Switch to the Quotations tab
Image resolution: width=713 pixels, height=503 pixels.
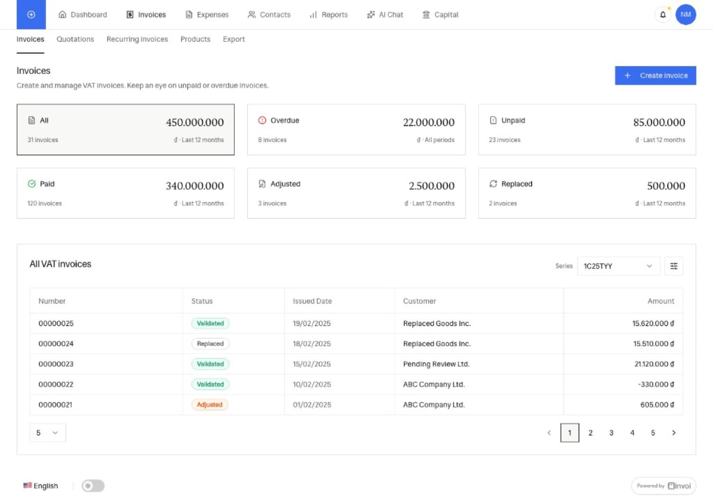(x=75, y=39)
